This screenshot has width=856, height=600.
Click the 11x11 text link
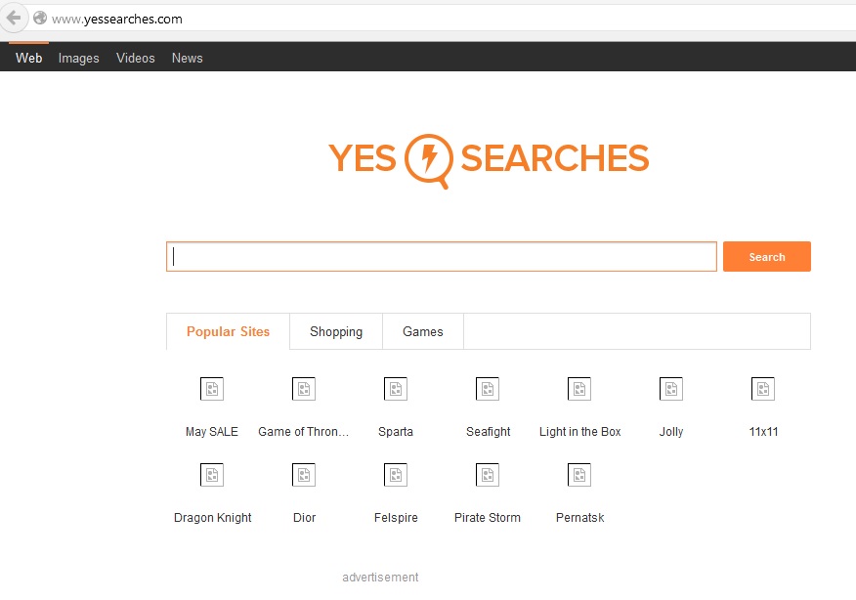[x=763, y=432]
